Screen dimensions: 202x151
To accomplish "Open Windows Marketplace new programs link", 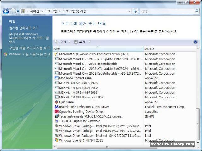I will pyautogui.click(x=29, y=38).
